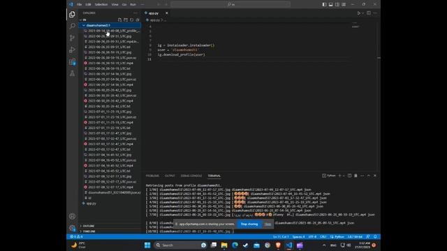Screen dimensions: 447x251
Task: Run the Python file with play button
Action: (x=359, y=13)
